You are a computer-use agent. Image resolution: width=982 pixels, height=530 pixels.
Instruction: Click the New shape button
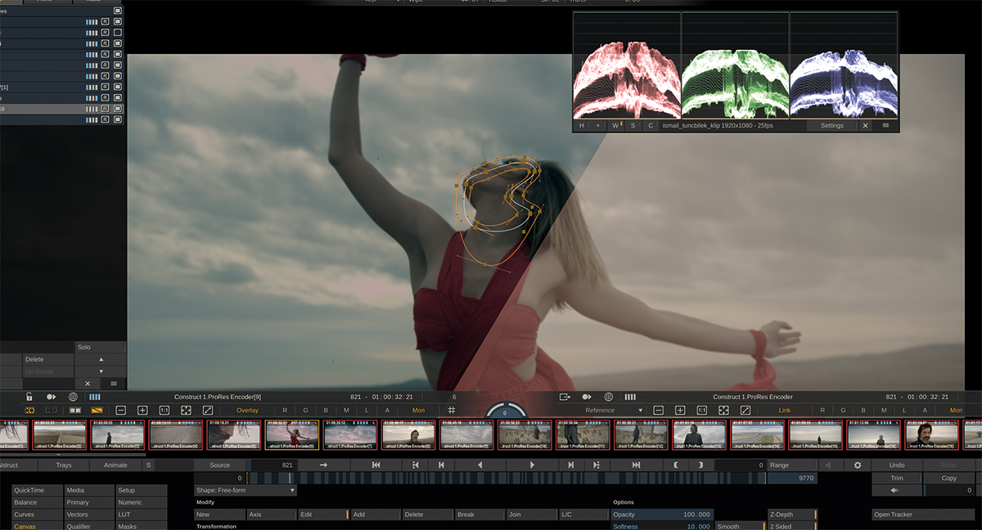pyautogui.click(x=219, y=514)
